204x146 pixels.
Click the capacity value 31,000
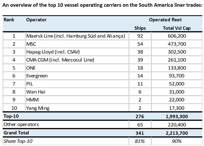177,92
